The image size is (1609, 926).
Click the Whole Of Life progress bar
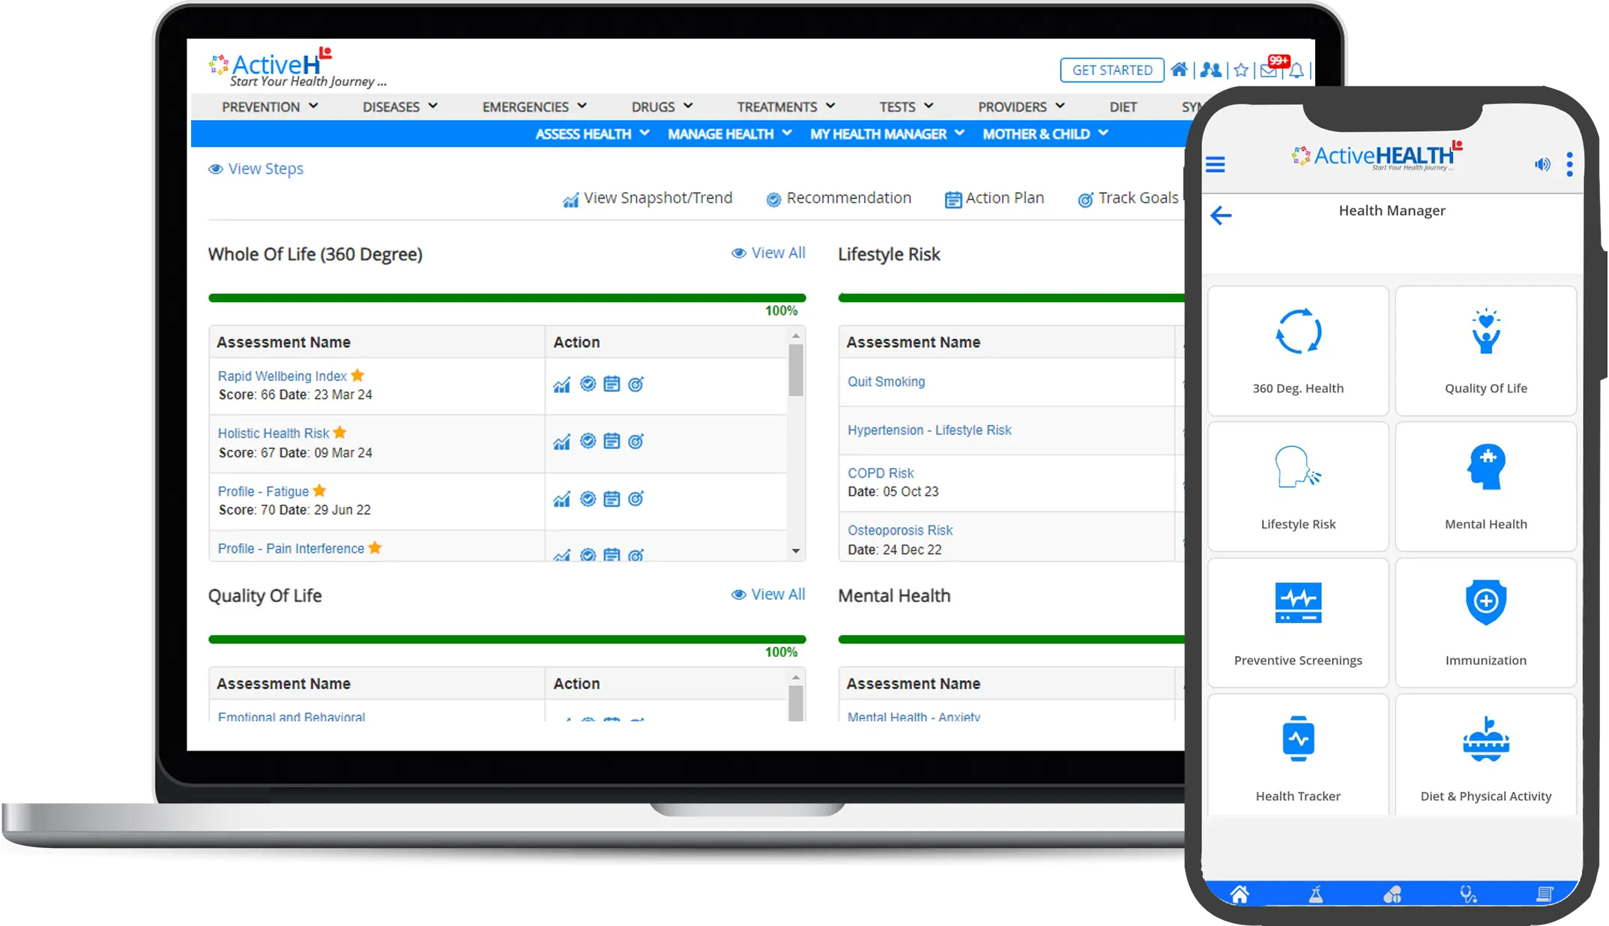(x=507, y=298)
